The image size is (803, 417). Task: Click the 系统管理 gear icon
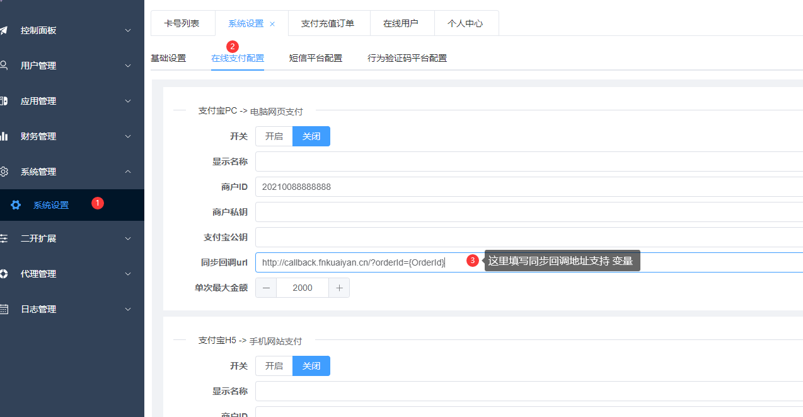[x=4, y=172]
